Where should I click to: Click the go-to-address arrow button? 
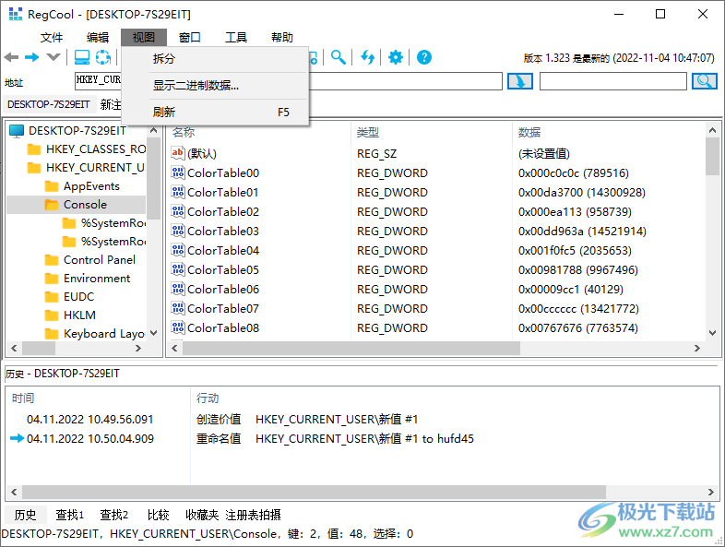coord(520,81)
